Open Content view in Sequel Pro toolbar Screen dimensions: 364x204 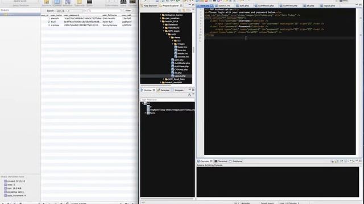(57, 2)
